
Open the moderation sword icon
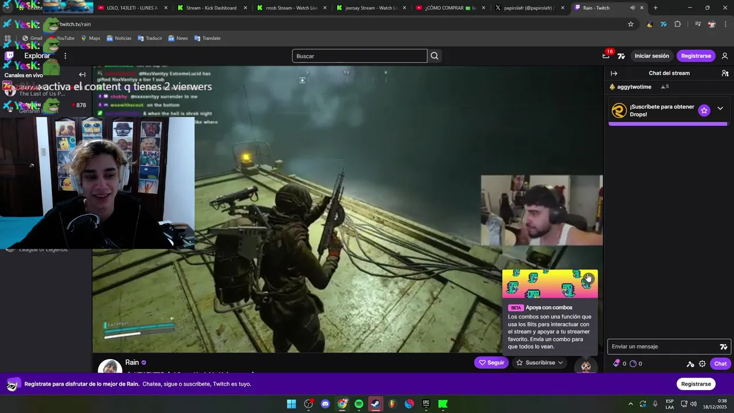(690, 364)
